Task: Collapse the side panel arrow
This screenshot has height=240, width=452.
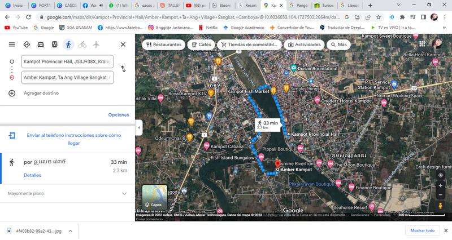Action: [139, 127]
